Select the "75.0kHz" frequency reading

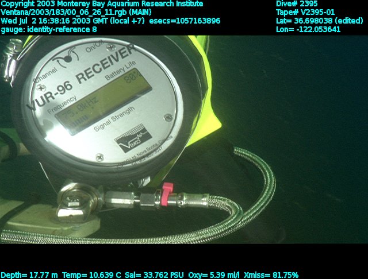click(x=79, y=108)
